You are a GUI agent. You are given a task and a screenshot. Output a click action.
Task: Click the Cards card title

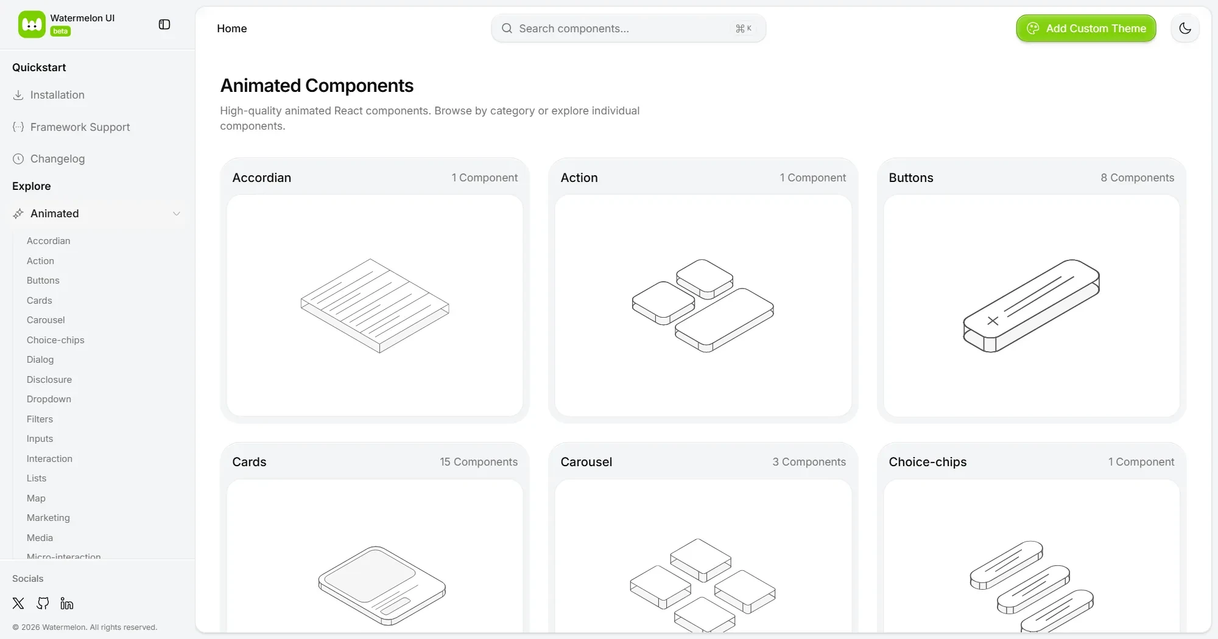coord(249,462)
